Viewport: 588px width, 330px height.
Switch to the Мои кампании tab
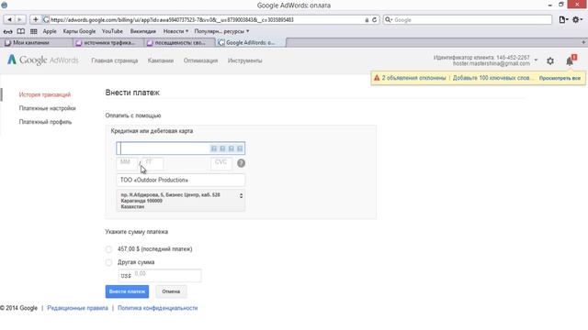point(37,43)
